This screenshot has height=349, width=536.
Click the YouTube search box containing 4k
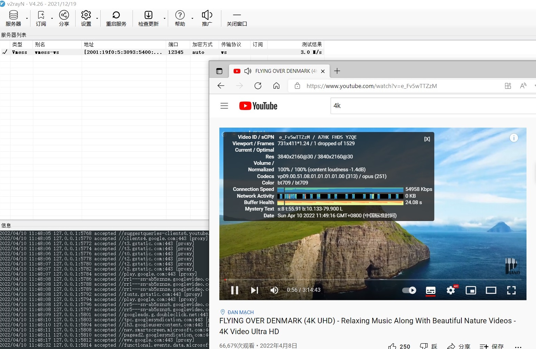[433, 106]
